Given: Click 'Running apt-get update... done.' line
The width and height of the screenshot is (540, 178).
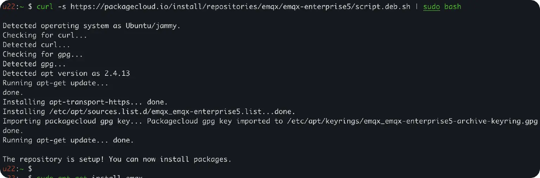Looking at the screenshot, I should click(x=68, y=140).
